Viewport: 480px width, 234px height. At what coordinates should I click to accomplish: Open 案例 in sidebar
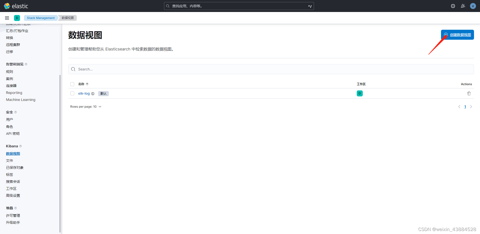[x=9, y=79]
